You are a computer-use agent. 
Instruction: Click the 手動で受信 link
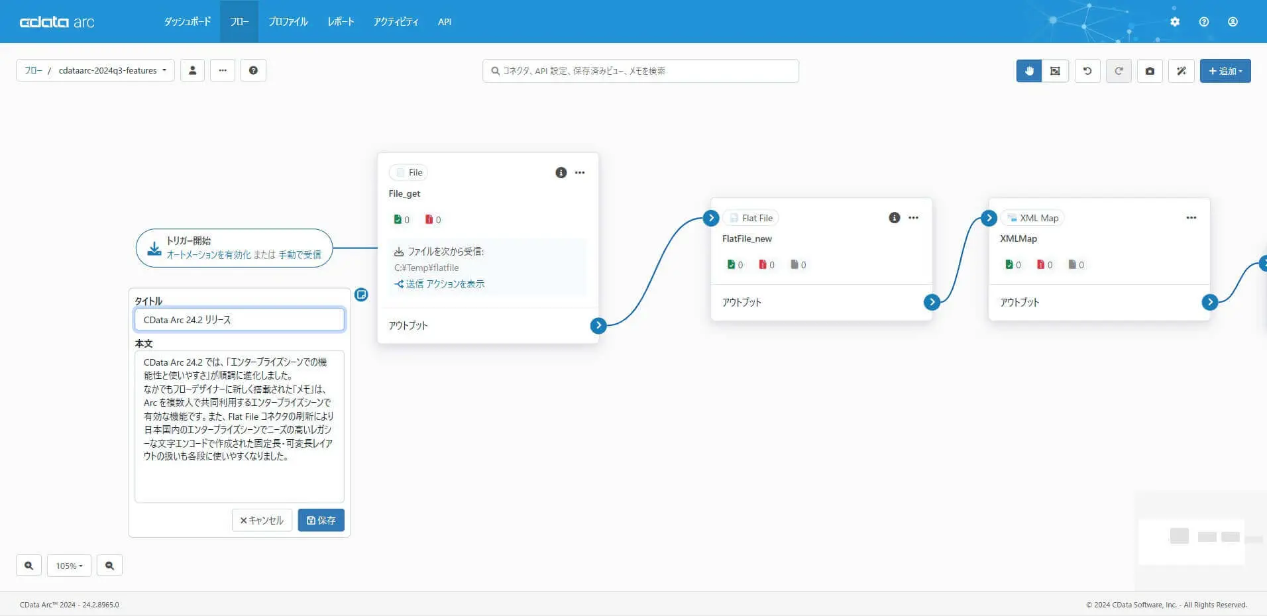point(300,255)
